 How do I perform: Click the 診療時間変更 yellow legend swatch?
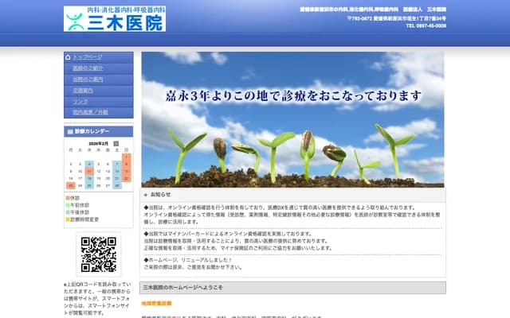68,219
